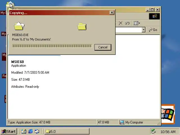
Task: Cancel the MSIE60.EXE copy operation
Action: [x=103, y=47]
